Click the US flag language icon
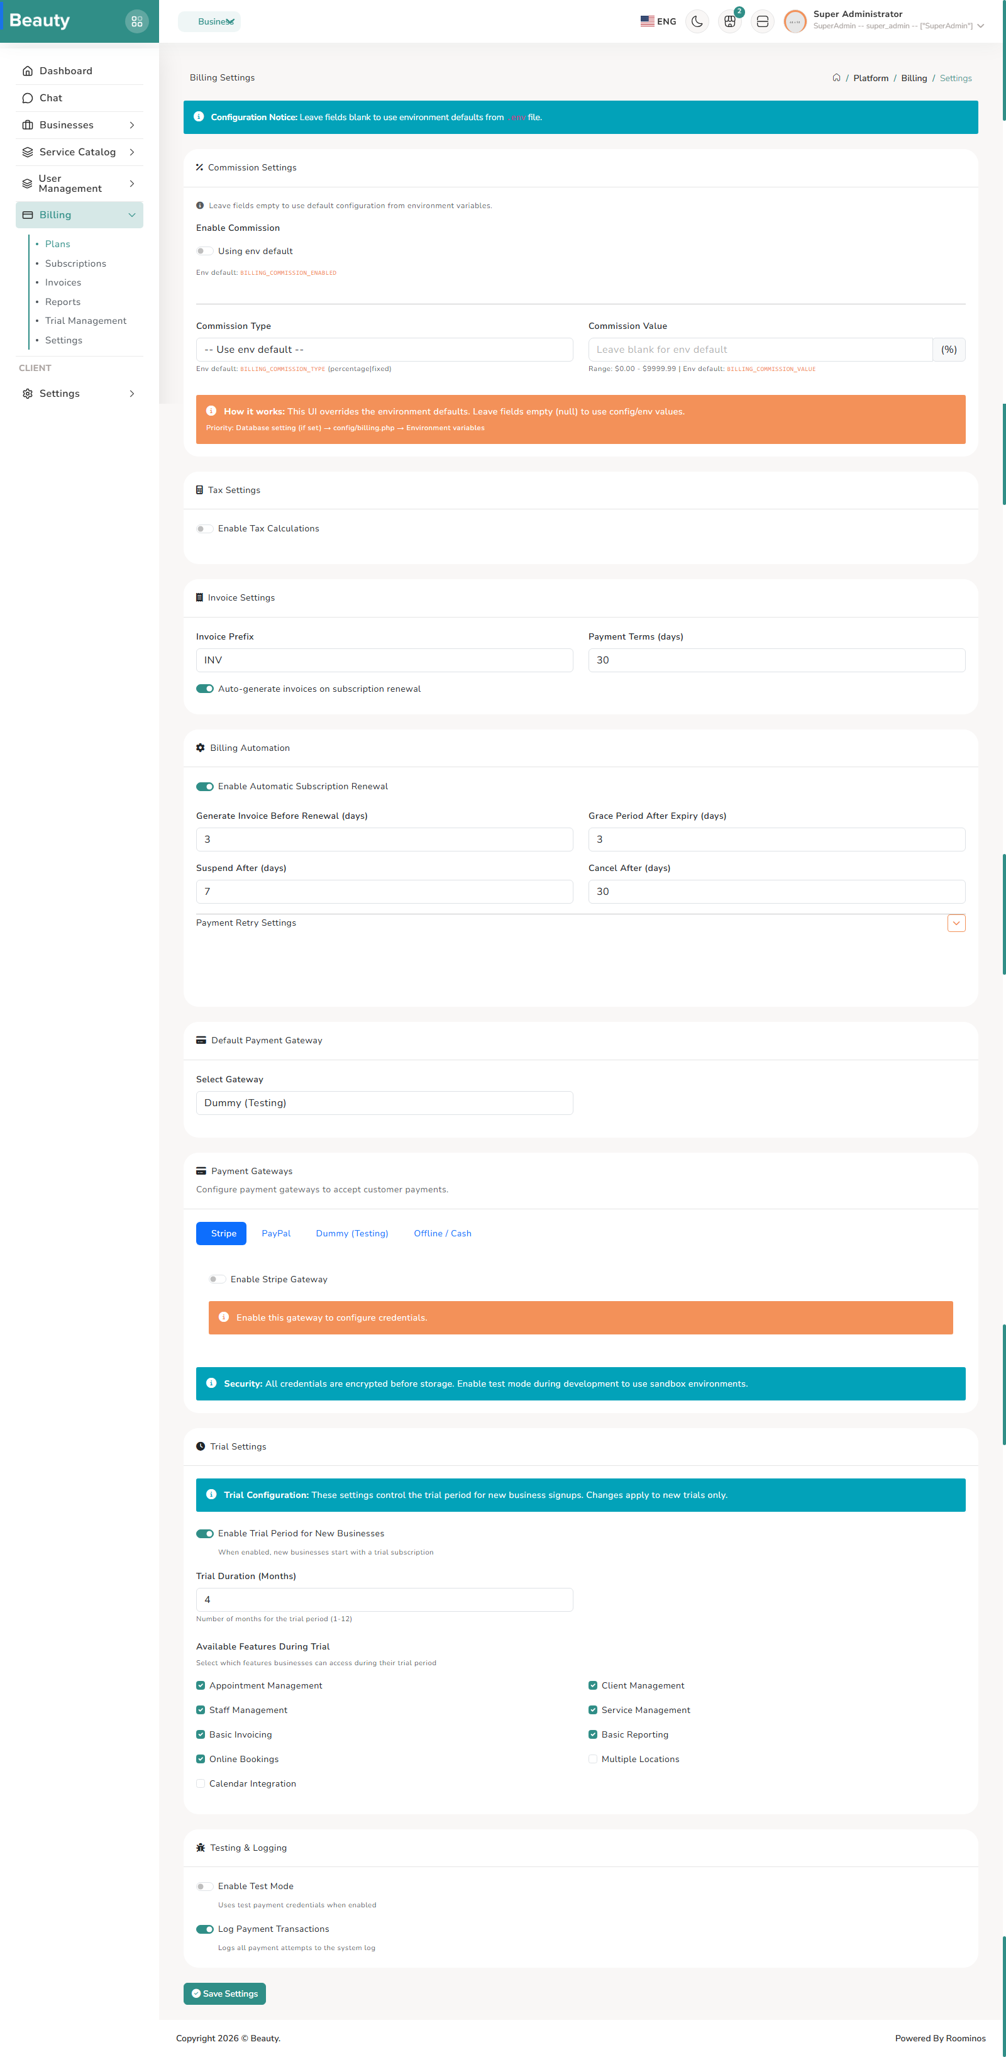The height and width of the screenshot is (2057, 1006). click(647, 21)
